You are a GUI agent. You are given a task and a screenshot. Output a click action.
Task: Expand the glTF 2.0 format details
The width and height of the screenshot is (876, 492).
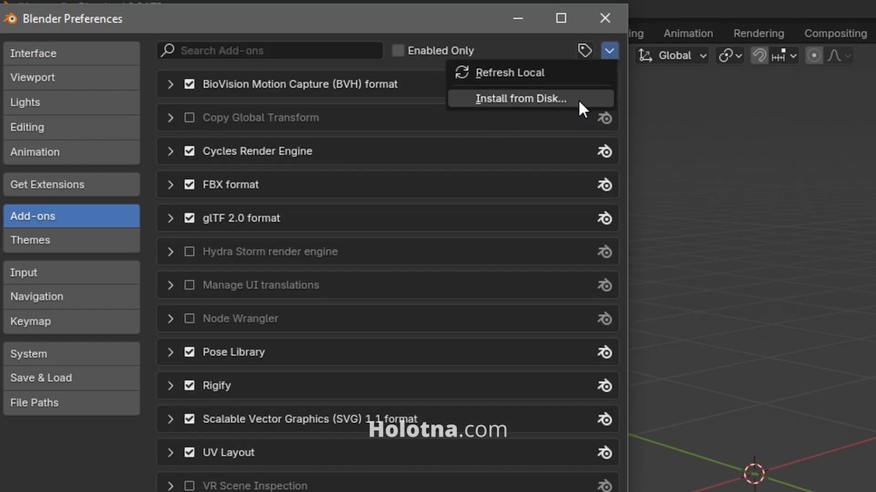click(x=170, y=218)
